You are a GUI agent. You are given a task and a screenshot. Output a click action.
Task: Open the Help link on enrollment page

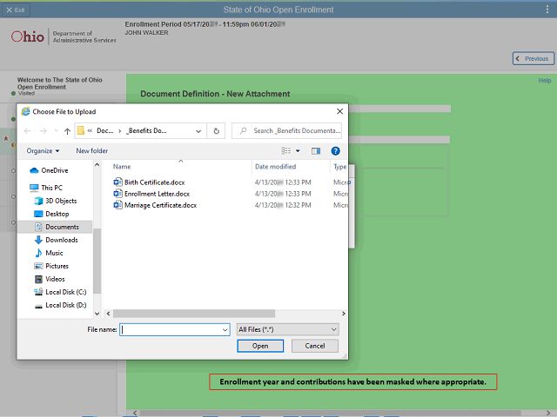pyautogui.click(x=545, y=81)
